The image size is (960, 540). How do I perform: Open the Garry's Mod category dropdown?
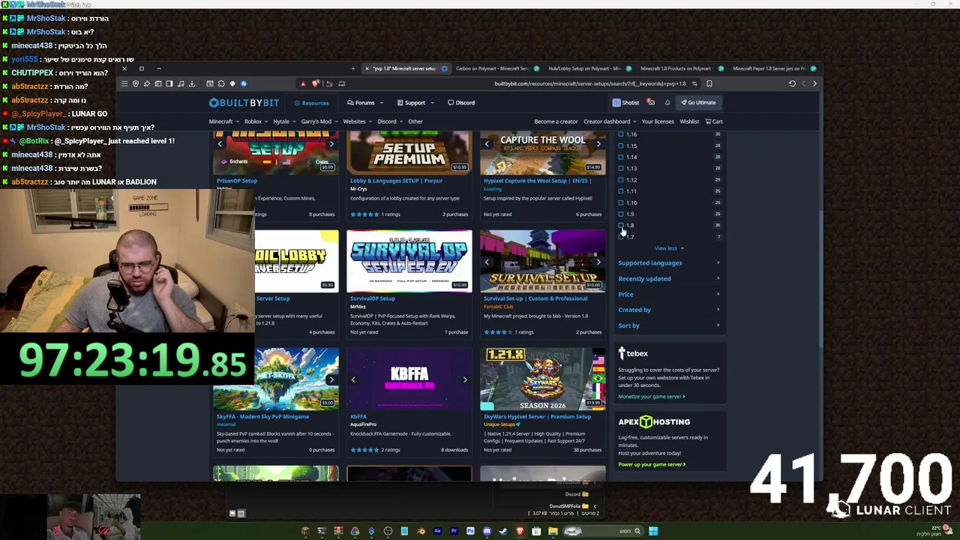[x=319, y=121]
